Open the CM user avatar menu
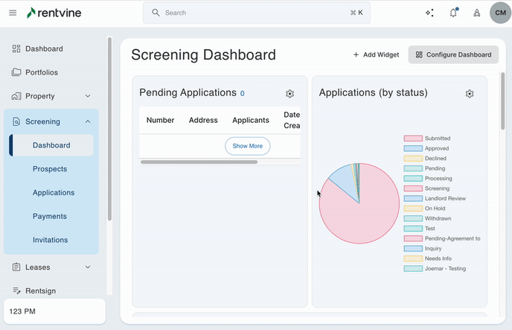Image resolution: width=512 pixels, height=330 pixels. (500, 13)
